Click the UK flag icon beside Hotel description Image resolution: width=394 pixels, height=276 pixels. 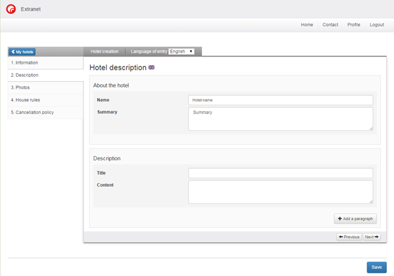[x=152, y=68]
